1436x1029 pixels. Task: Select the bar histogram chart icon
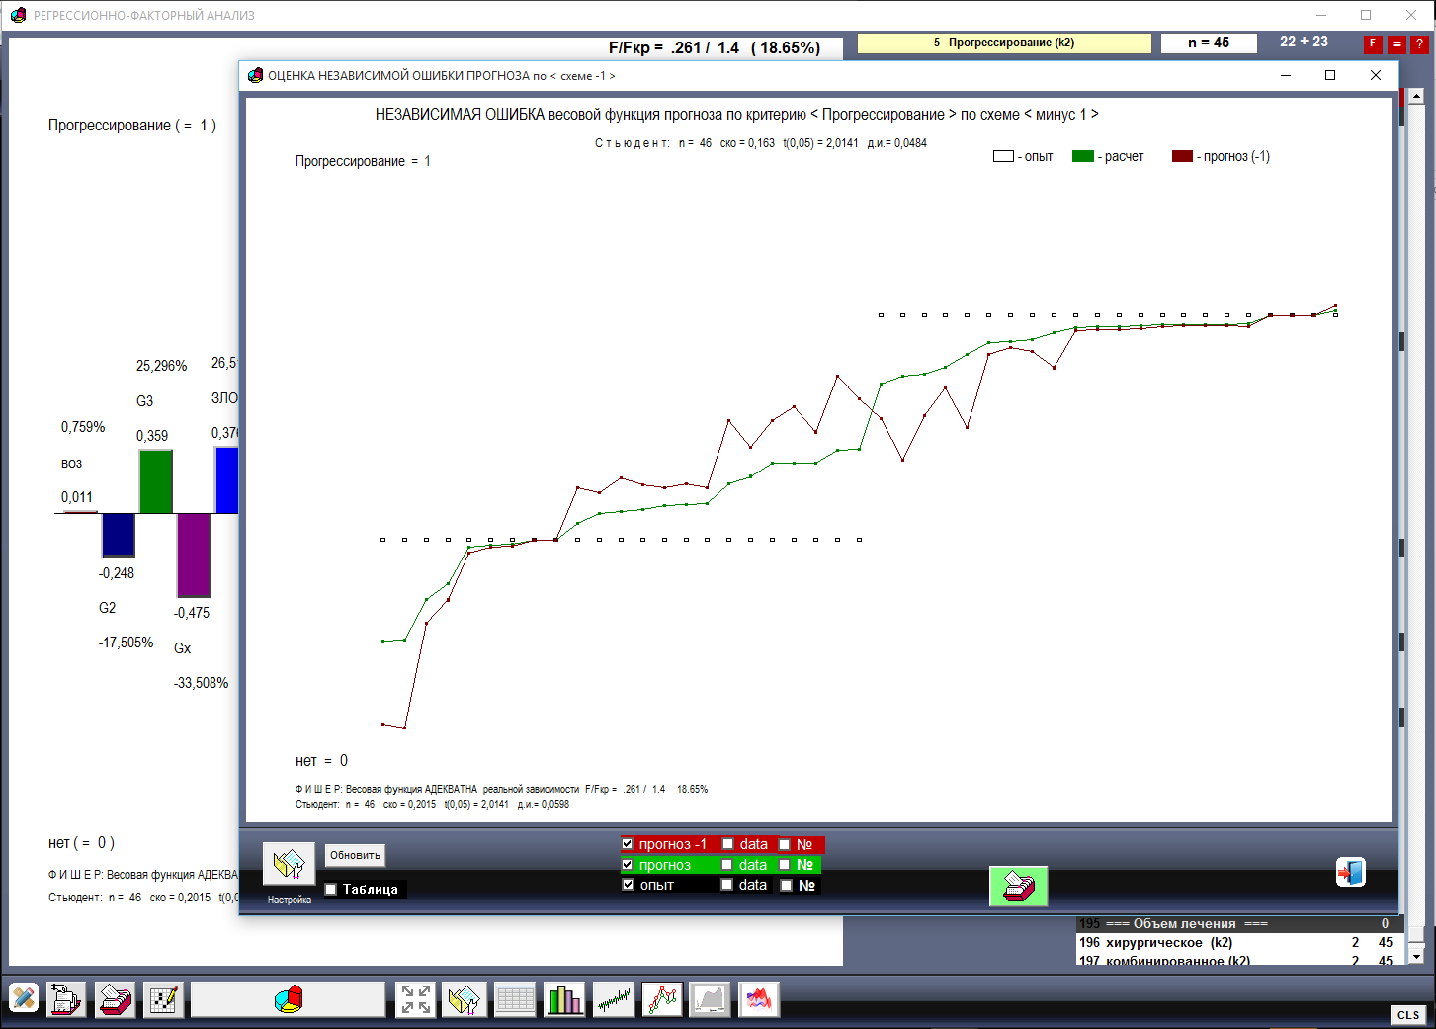click(564, 999)
